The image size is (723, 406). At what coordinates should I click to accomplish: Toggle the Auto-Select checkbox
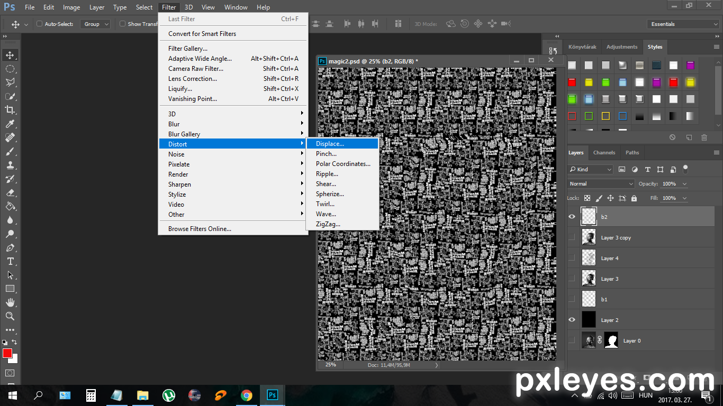click(x=39, y=24)
